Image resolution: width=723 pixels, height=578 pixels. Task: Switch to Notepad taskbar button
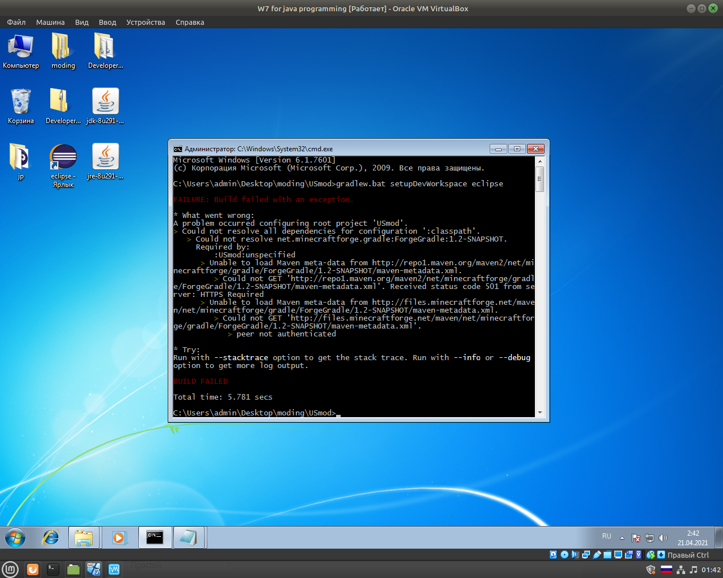pyautogui.click(x=188, y=537)
